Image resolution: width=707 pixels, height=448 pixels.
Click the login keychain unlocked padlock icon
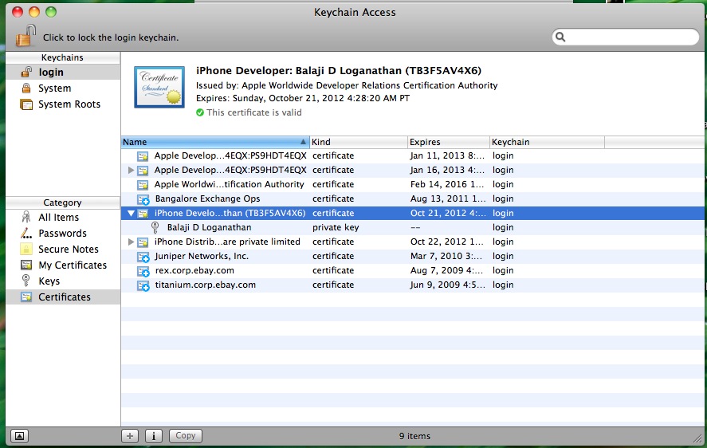pyautogui.click(x=26, y=72)
